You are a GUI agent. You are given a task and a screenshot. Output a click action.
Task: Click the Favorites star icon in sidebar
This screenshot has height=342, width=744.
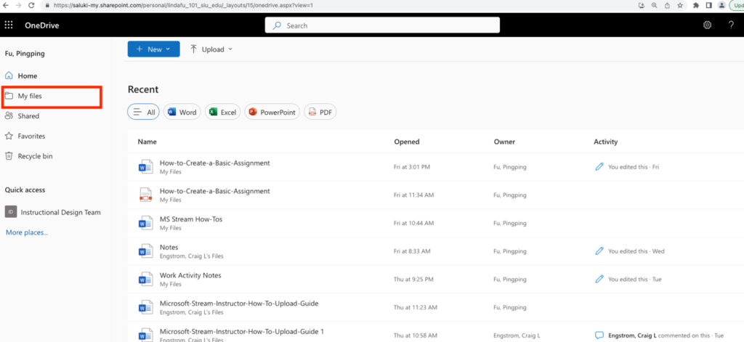tap(9, 136)
